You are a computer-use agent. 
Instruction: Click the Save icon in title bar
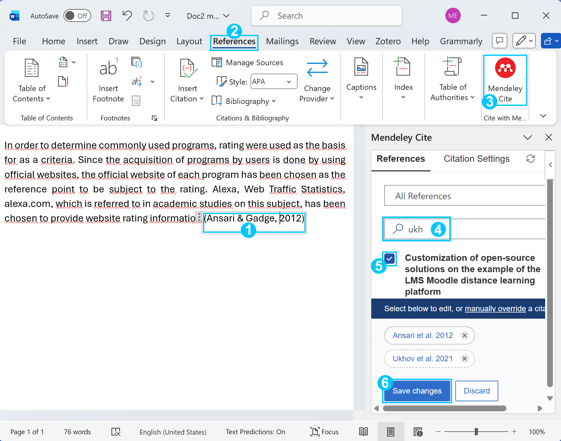click(106, 16)
